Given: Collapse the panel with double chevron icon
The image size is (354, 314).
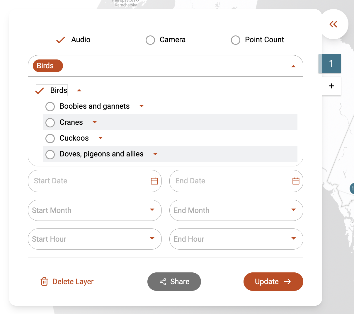Looking at the screenshot, I should tap(333, 24).
